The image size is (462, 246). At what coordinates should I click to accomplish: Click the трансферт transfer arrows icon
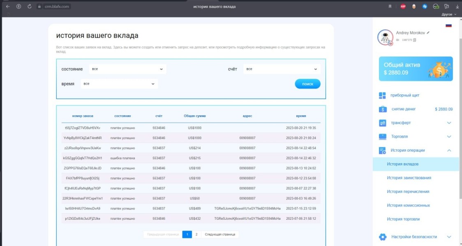tap(382, 123)
